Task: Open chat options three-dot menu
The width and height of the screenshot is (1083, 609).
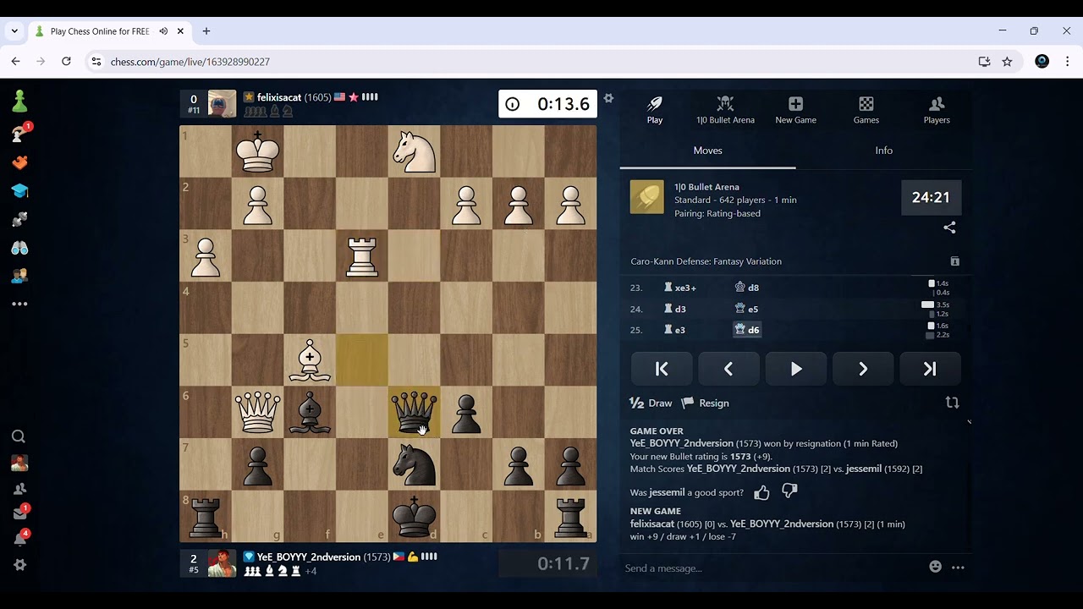Action: [x=958, y=568]
